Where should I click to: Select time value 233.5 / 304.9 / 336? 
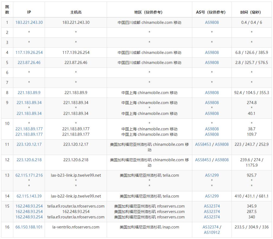252,227
